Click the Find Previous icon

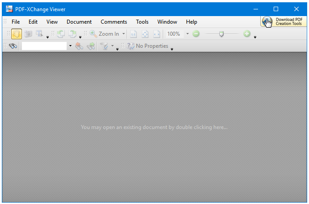pos(79,46)
